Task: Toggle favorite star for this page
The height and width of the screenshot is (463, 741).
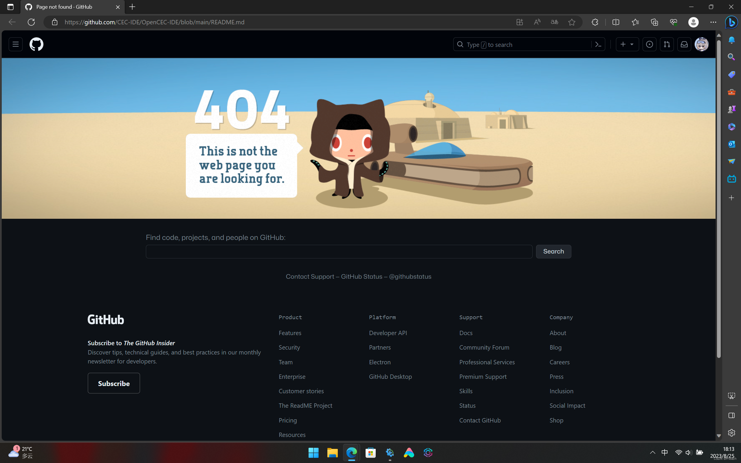Action: coord(572,22)
